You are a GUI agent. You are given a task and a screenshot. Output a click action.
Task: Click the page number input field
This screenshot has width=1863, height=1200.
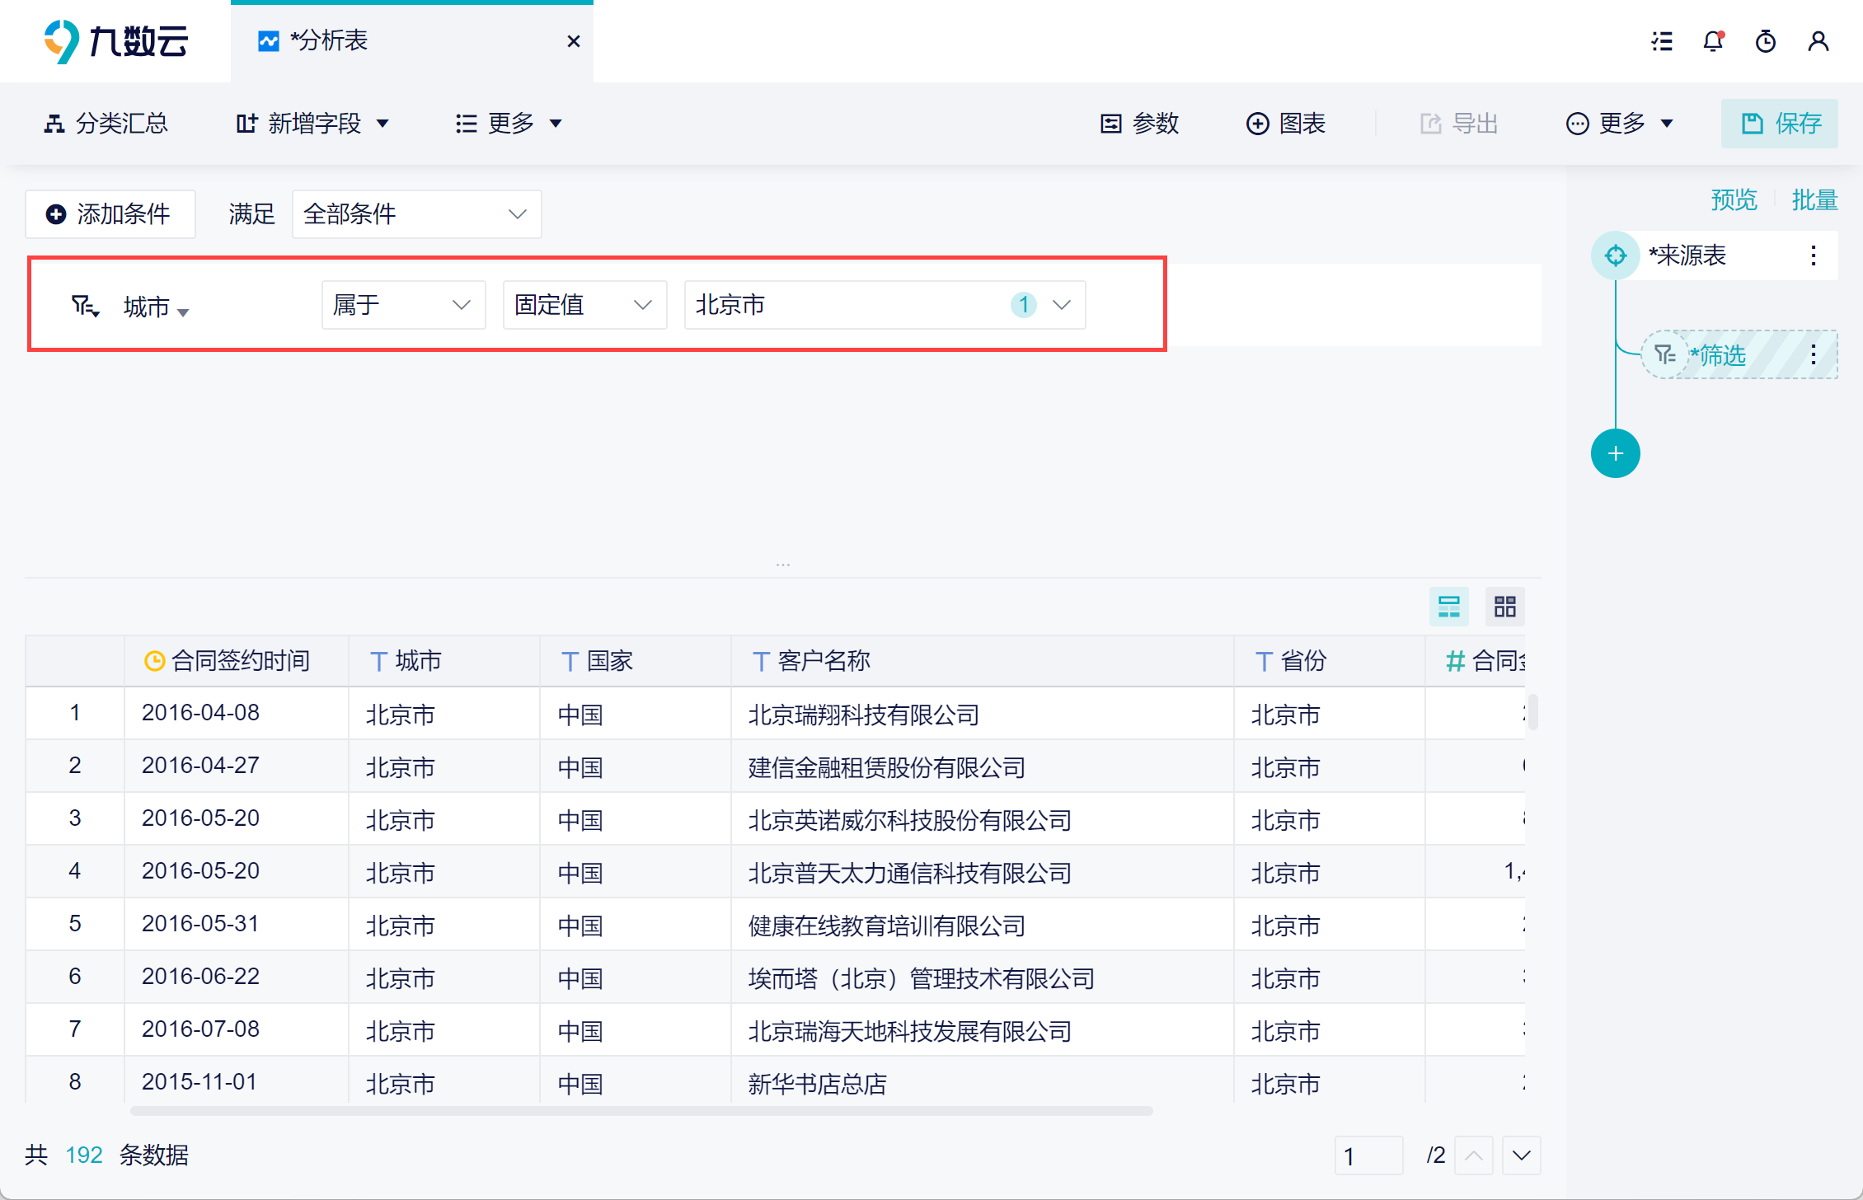point(1368,1155)
